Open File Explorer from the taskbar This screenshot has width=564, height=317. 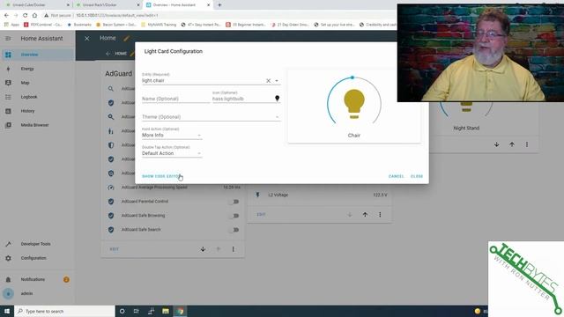pos(166,311)
